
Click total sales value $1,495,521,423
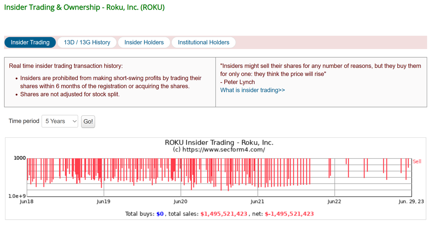coord(224,214)
